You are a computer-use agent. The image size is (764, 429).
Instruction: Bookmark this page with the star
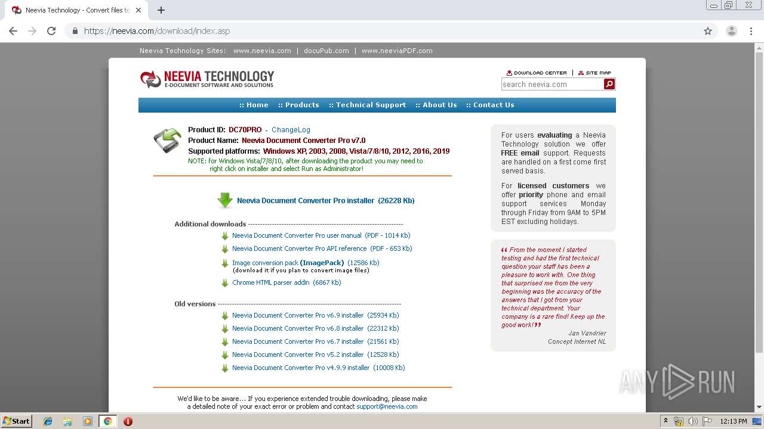pyautogui.click(x=708, y=31)
